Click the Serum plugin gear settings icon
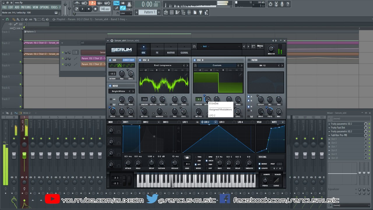373x210 pixels. point(112,41)
